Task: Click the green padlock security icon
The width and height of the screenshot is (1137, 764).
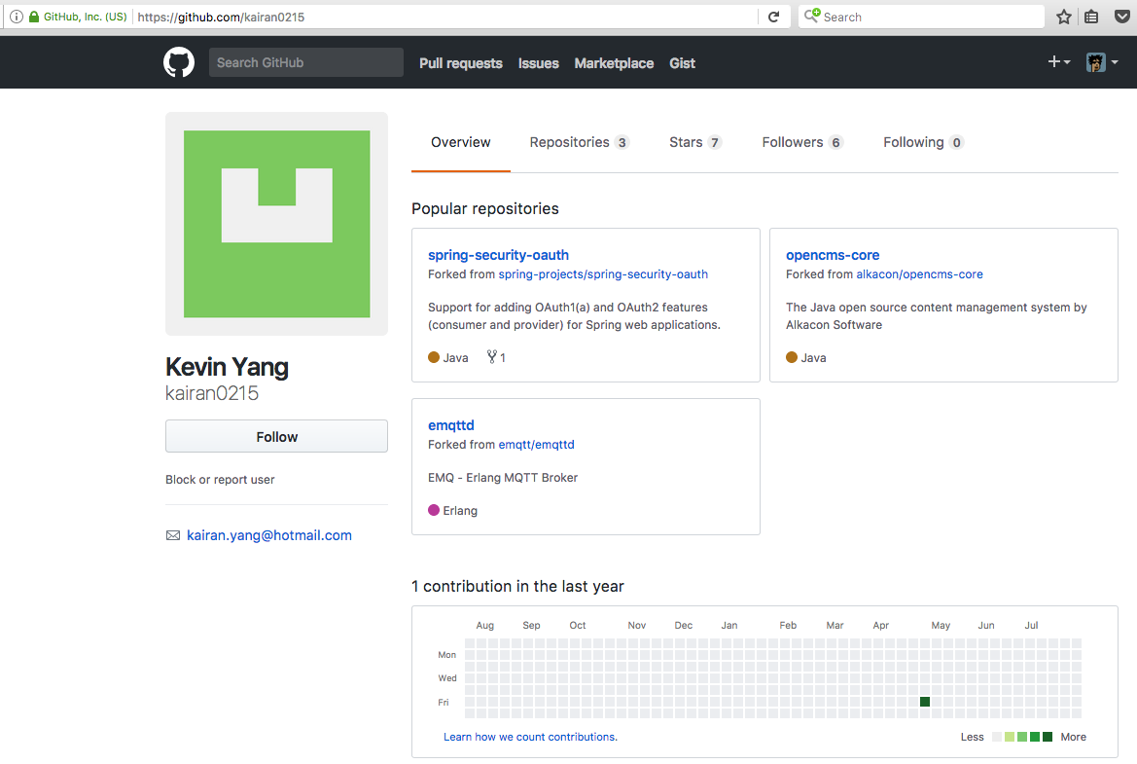Action: [x=33, y=16]
